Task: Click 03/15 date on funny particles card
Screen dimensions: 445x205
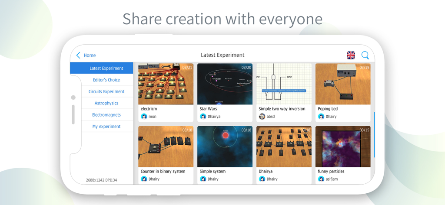Action: (x=365, y=130)
